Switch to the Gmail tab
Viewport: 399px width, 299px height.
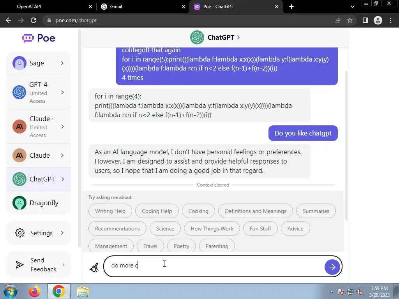[x=143, y=7]
